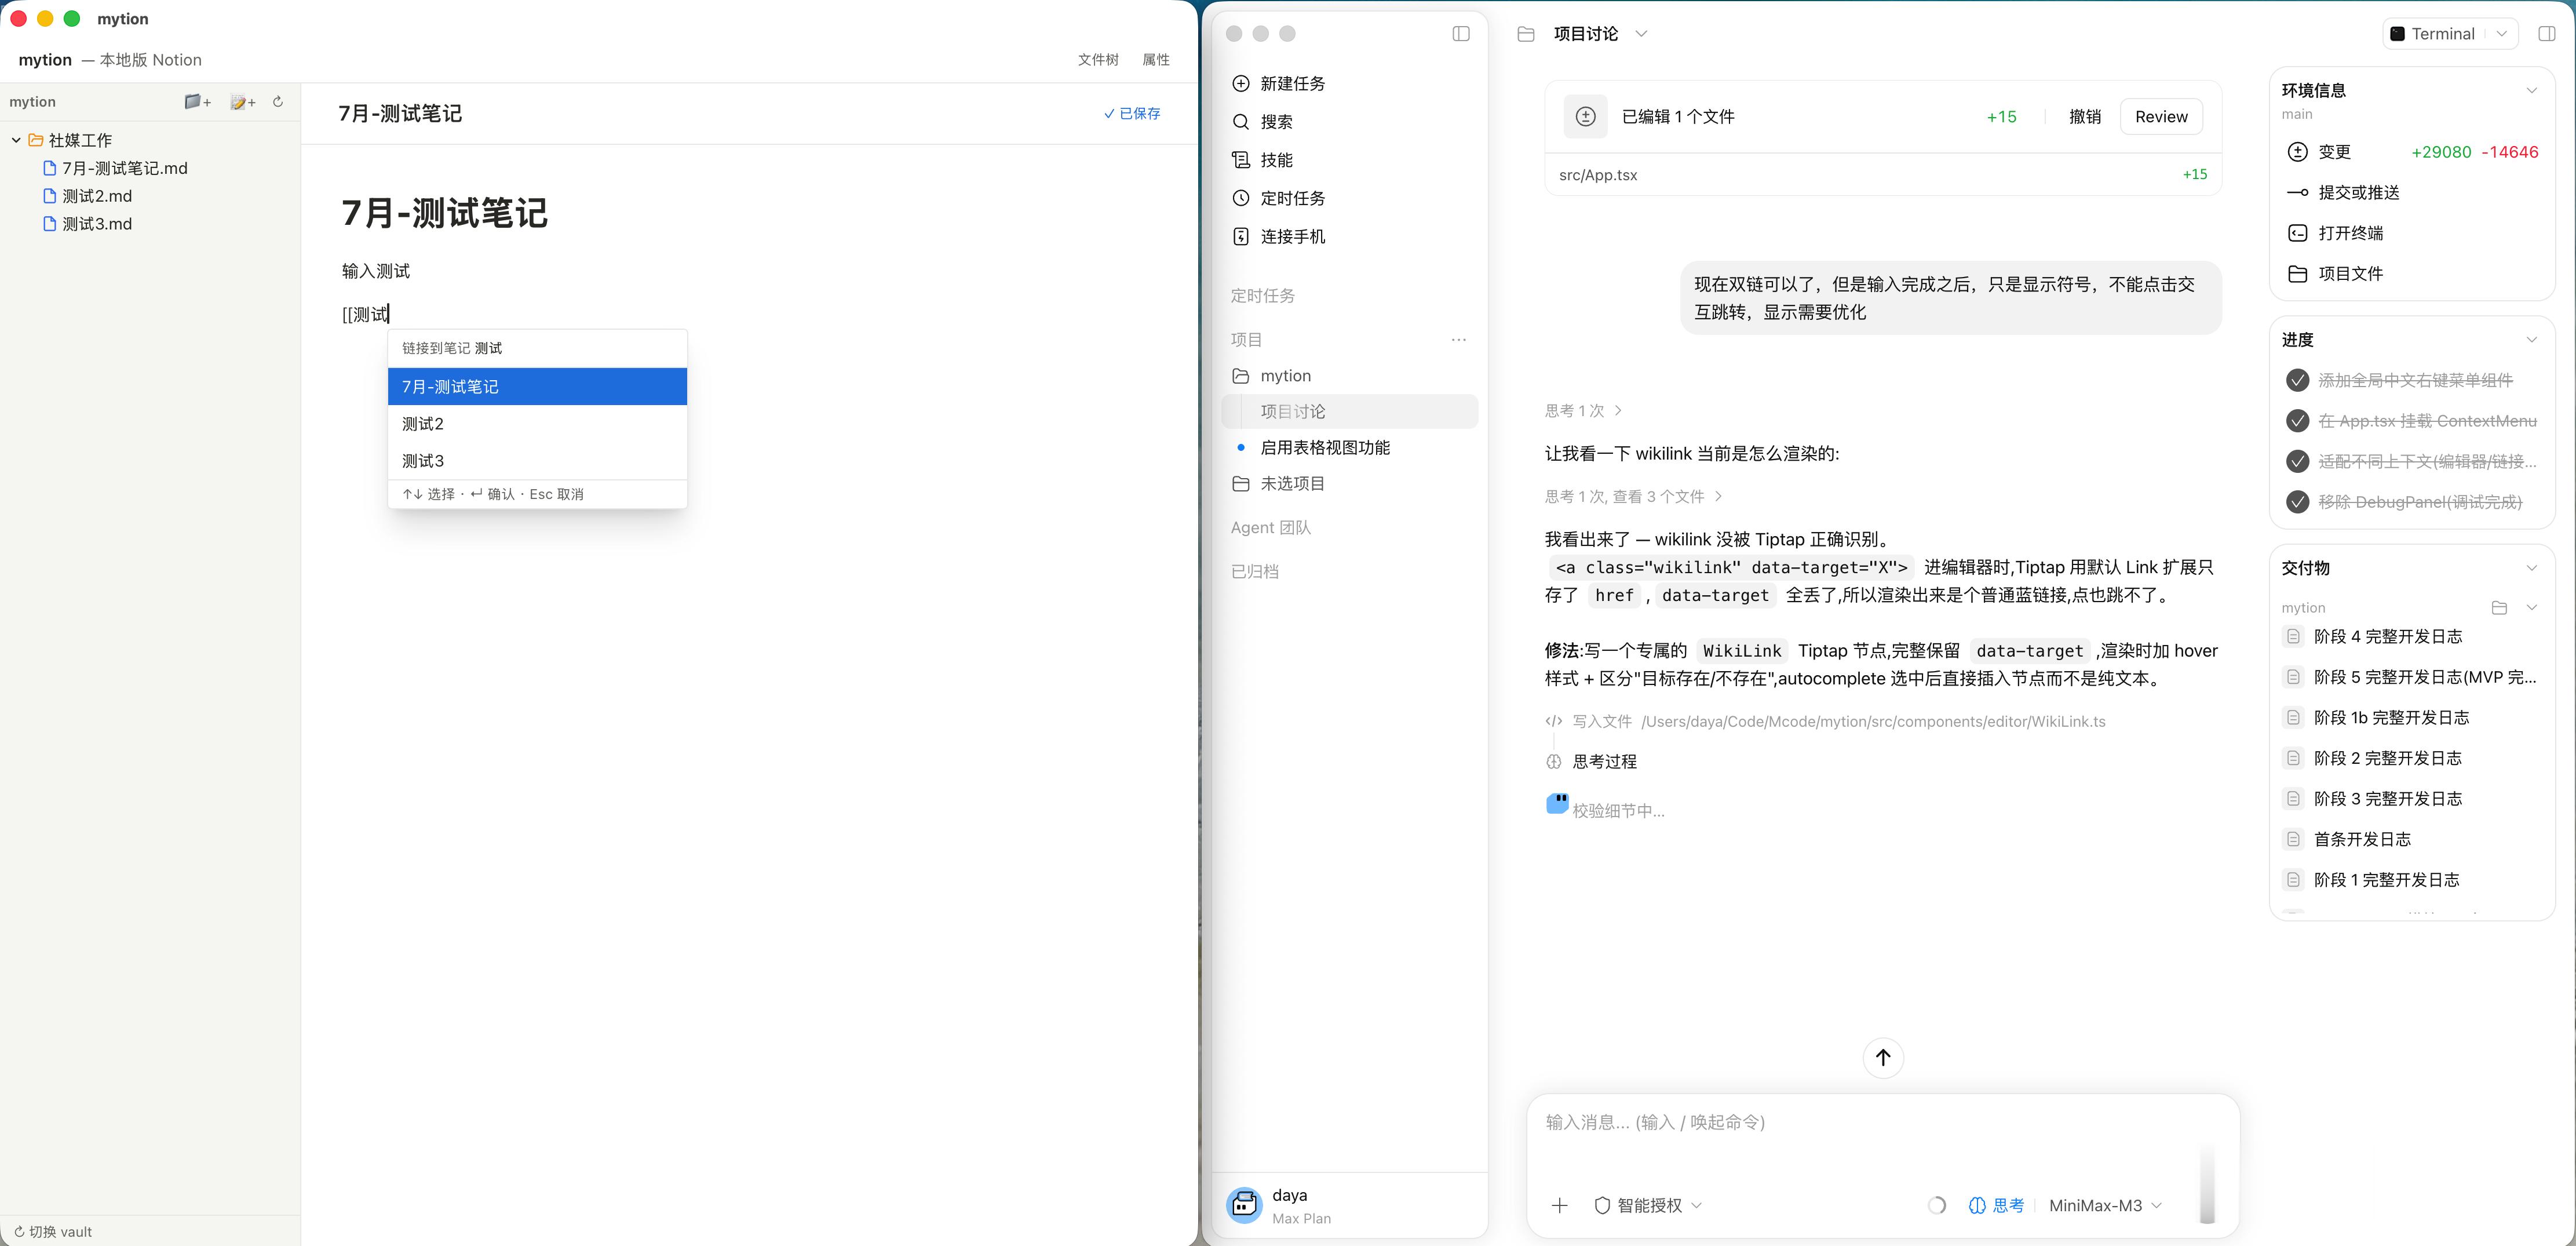Open 首条开发日志 document
The height and width of the screenshot is (1246, 2576).
coord(2362,840)
